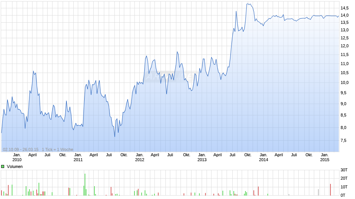
Task: Click the 2013 year label on time axis
Action: coord(202,160)
